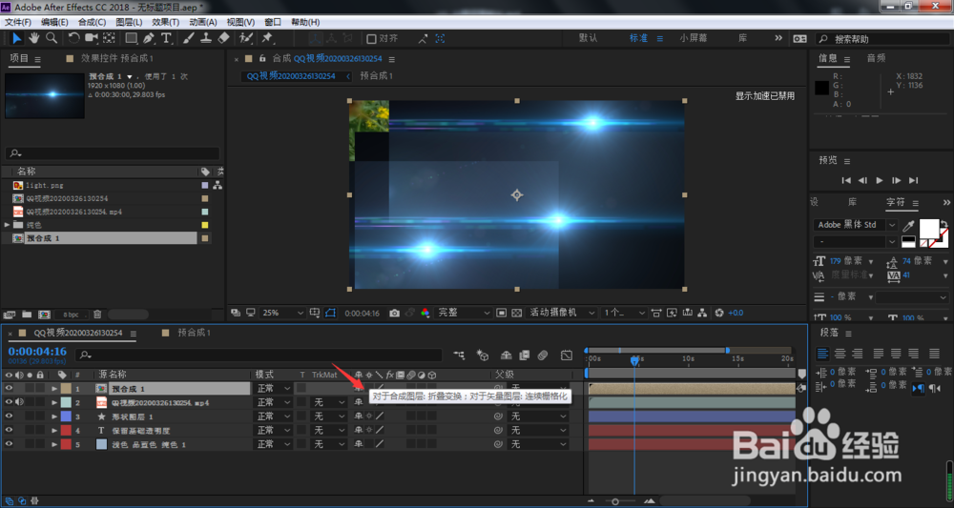Open the 文件(F) menu
The height and width of the screenshot is (508, 954).
coord(18,22)
